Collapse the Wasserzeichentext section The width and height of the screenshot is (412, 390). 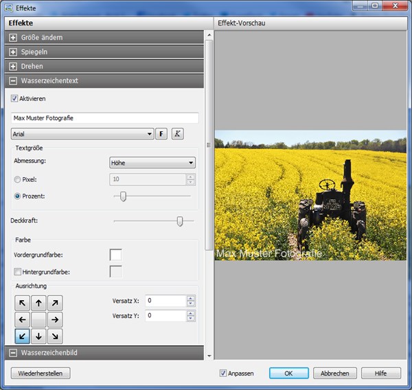(13, 81)
